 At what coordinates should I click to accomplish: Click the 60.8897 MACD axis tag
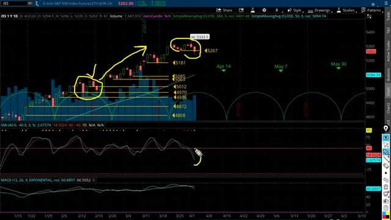click(373, 189)
